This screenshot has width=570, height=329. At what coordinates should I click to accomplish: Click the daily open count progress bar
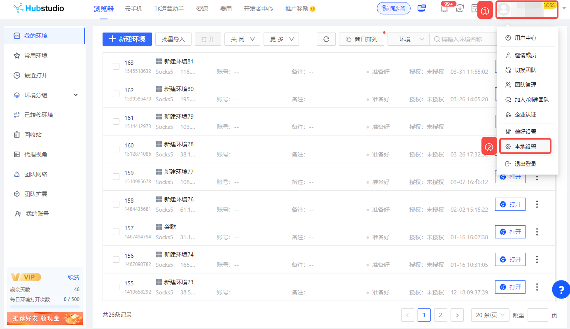click(45, 306)
